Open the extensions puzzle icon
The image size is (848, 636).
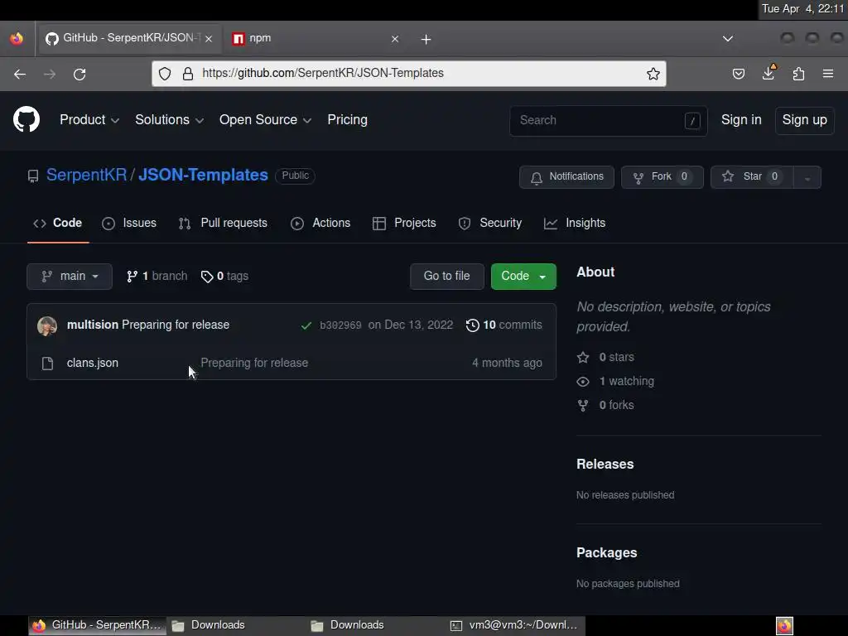[799, 74]
